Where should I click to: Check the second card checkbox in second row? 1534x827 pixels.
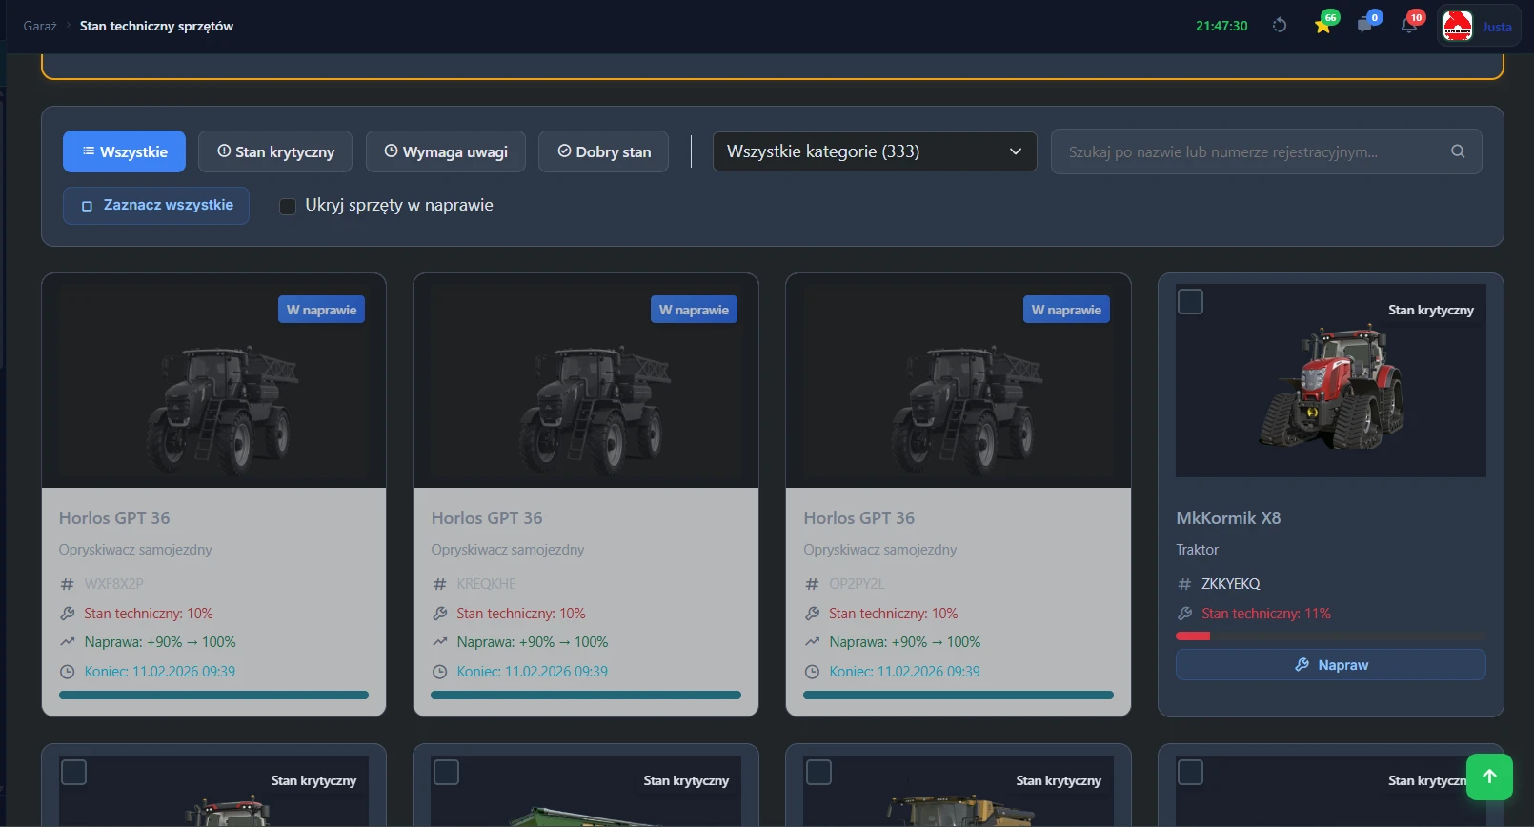pos(446,772)
